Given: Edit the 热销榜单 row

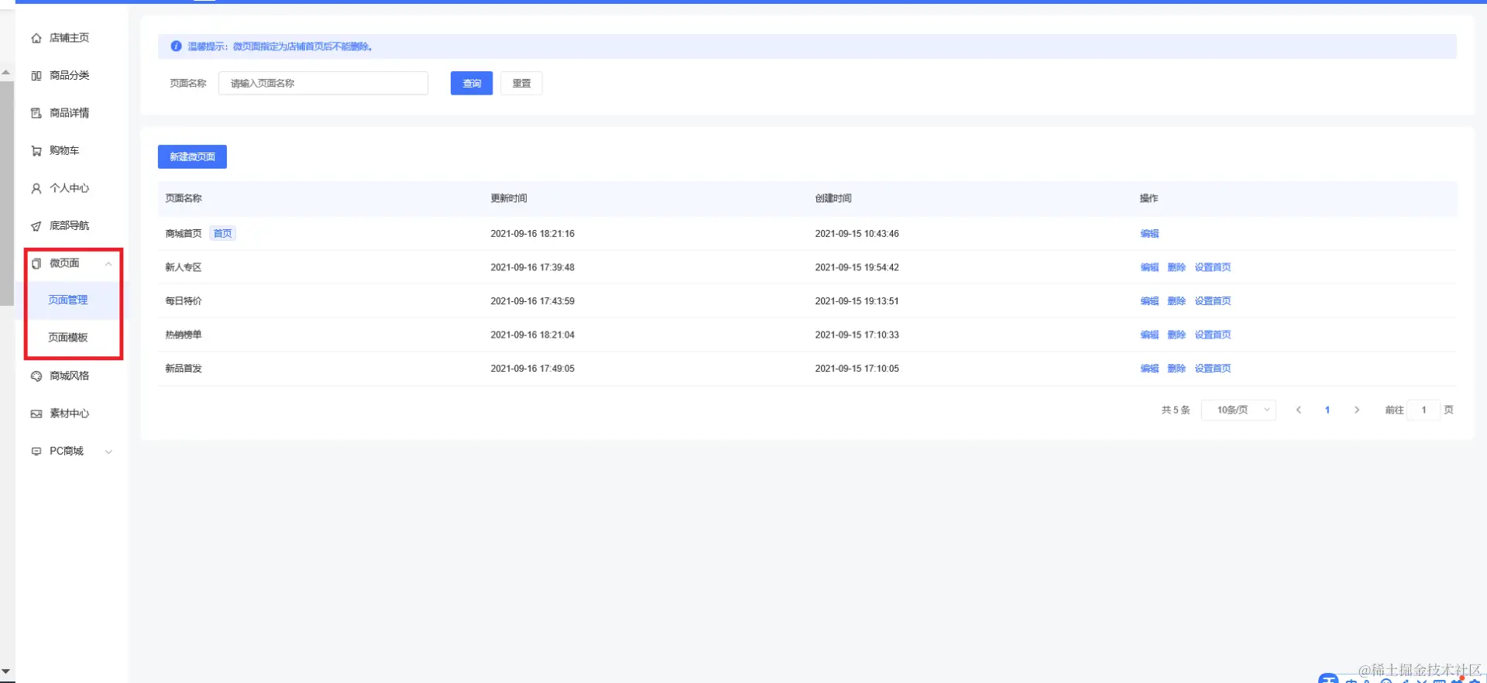Looking at the screenshot, I should pyautogui.click(x=1149, y=335).
